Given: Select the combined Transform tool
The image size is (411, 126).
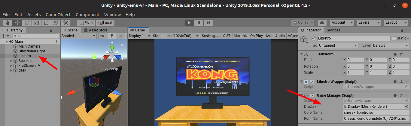Looking at the screenshot, I should coord(56,22).
